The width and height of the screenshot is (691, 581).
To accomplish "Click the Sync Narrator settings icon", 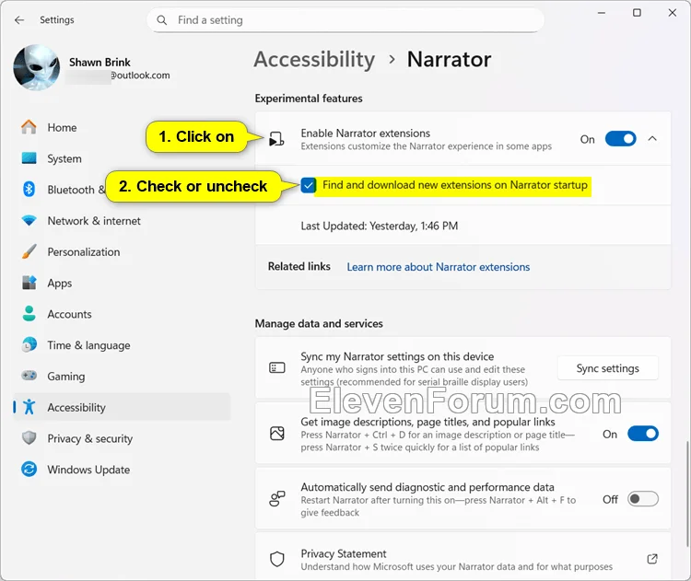I will (x=277, y=367).
